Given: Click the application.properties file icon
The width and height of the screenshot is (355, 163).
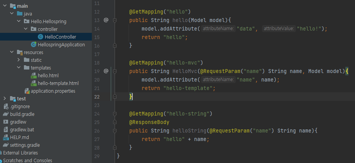Looking at the screenshot, I should tap(27, 91).
